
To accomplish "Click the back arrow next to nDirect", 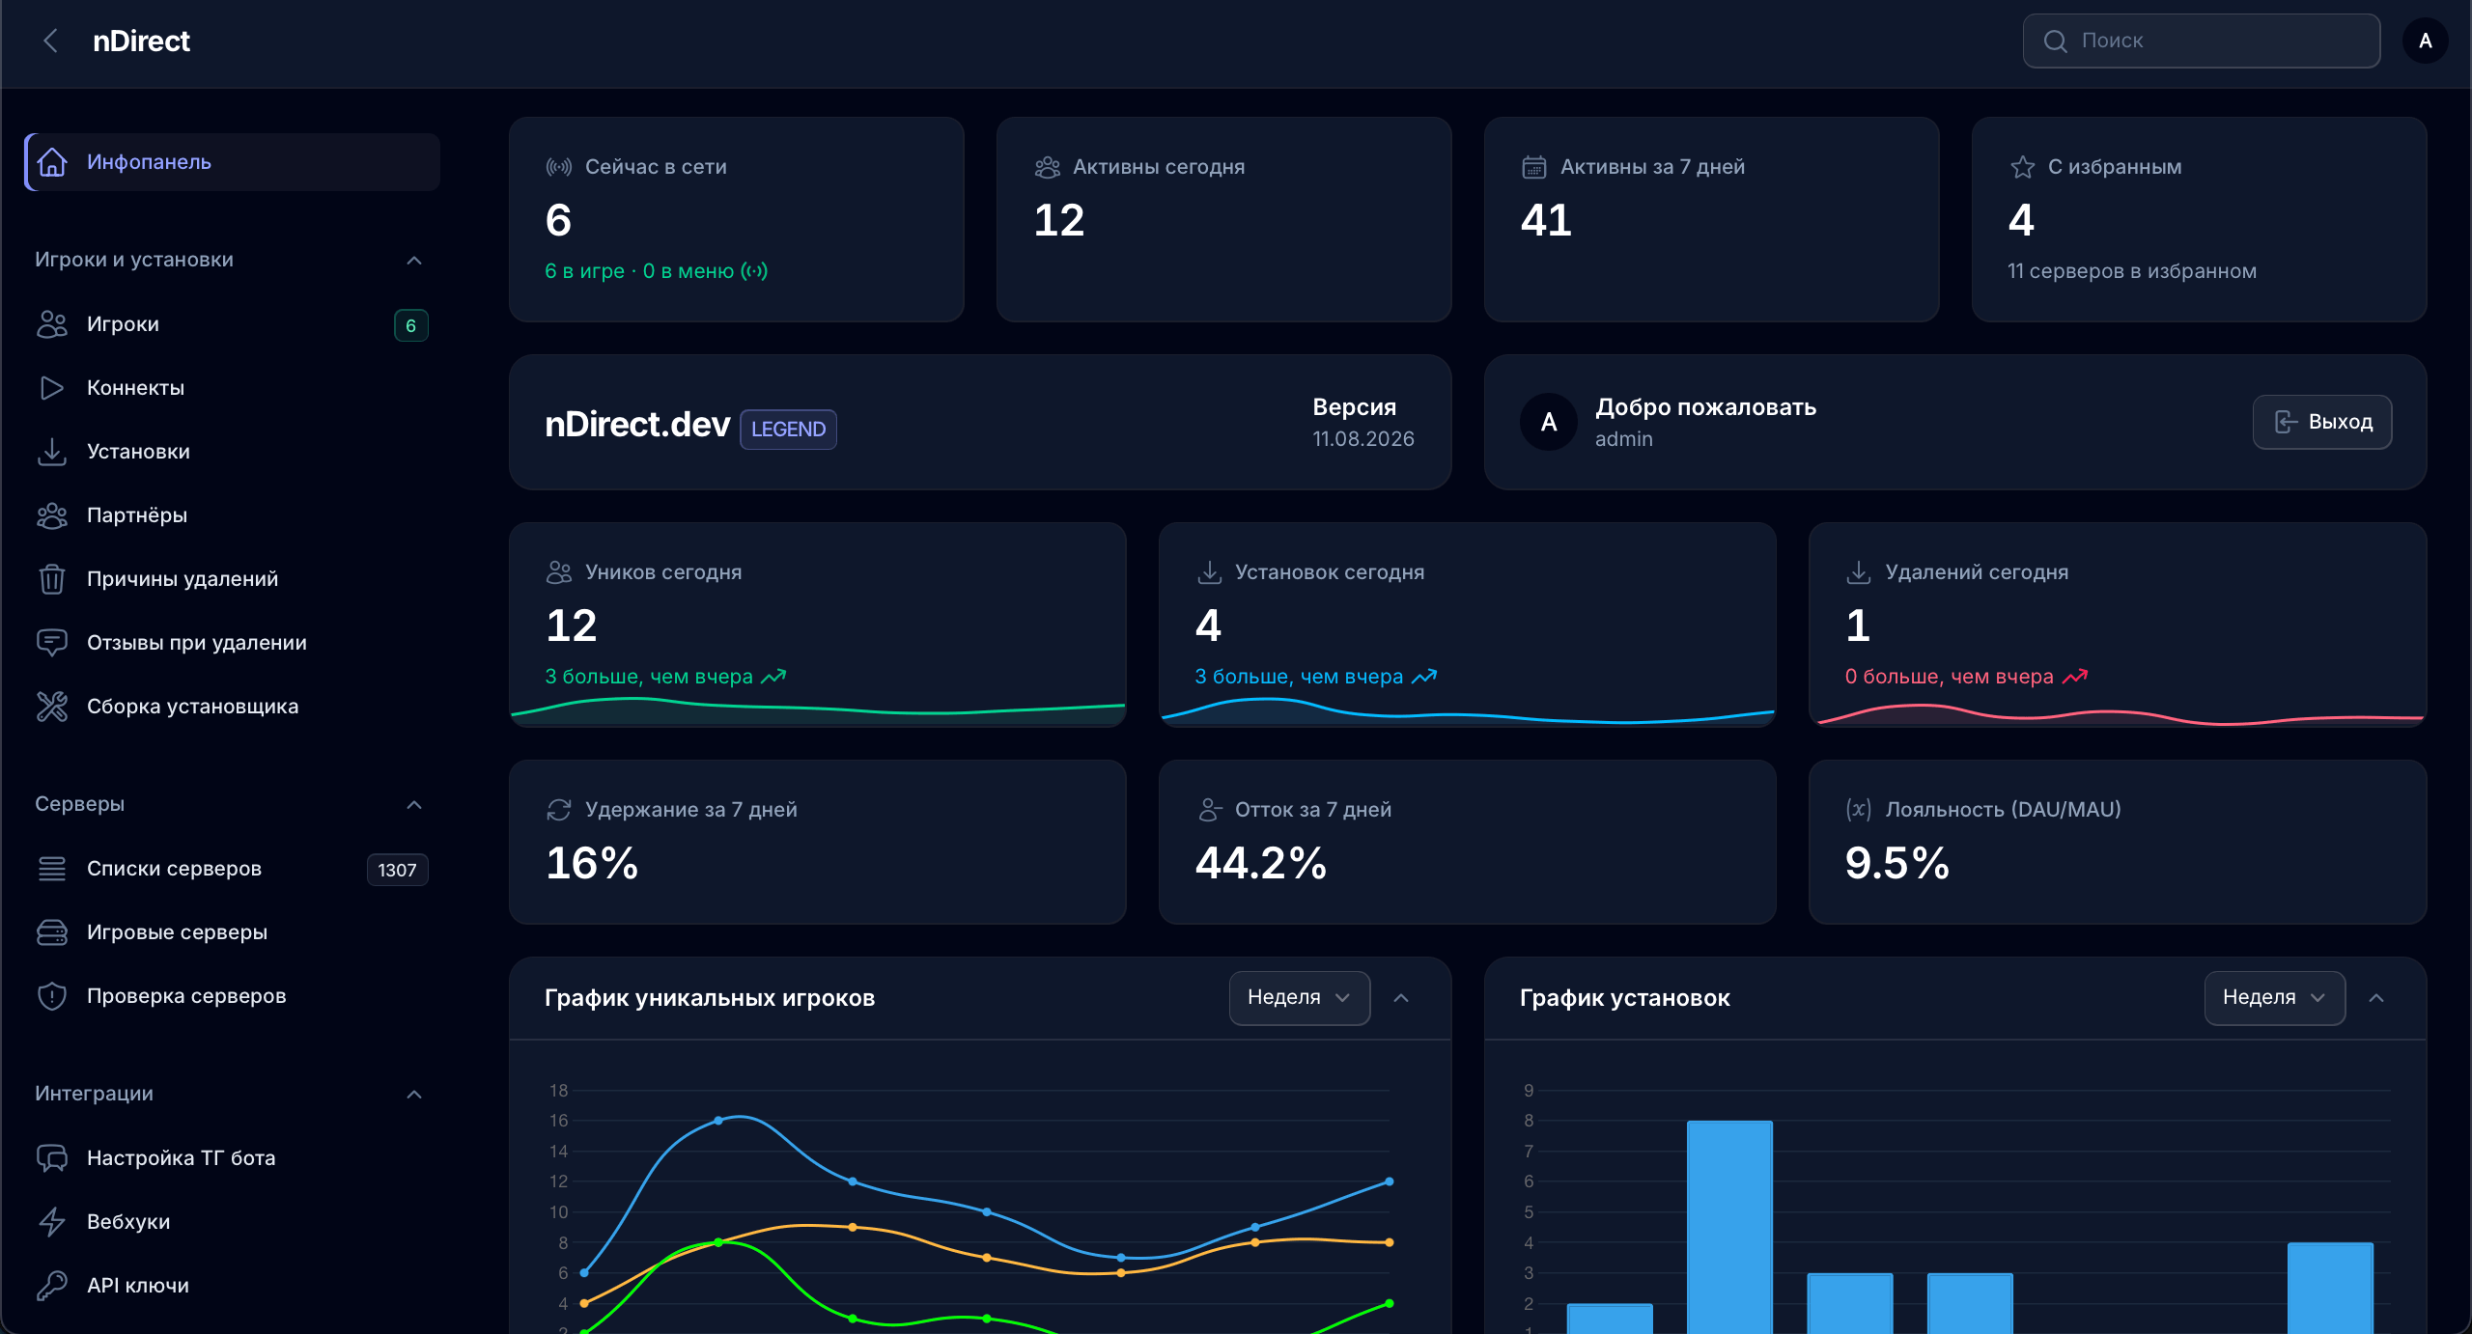I will (x=51, y=41).
